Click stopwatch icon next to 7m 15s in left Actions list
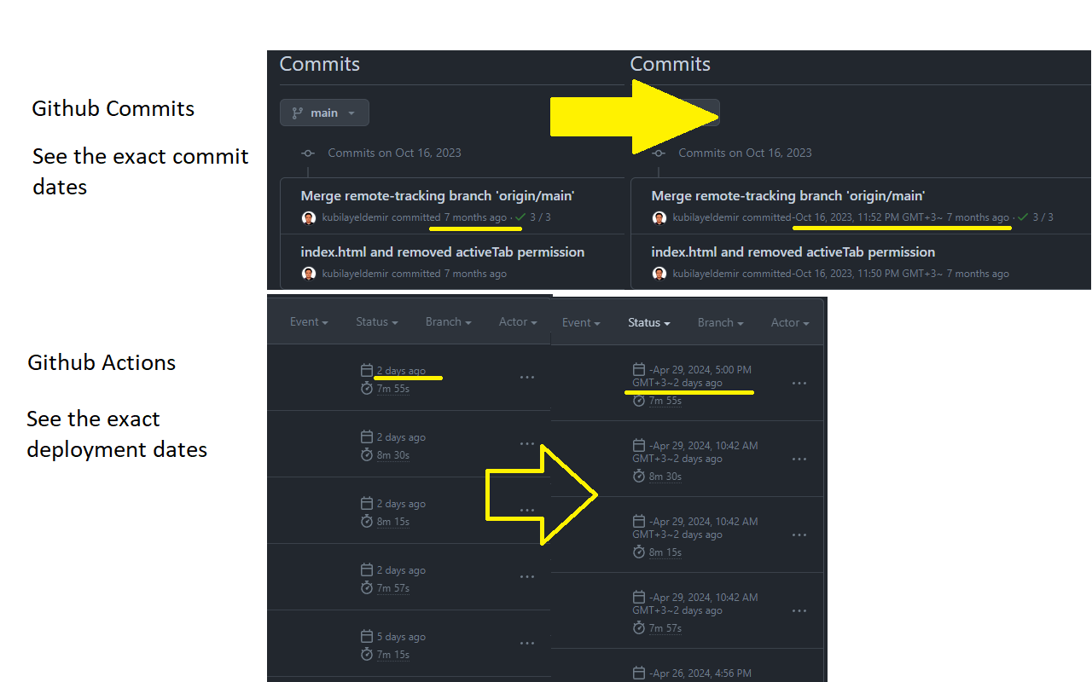The height and width of the screenshot is (682, 1092). coord(367,655)
